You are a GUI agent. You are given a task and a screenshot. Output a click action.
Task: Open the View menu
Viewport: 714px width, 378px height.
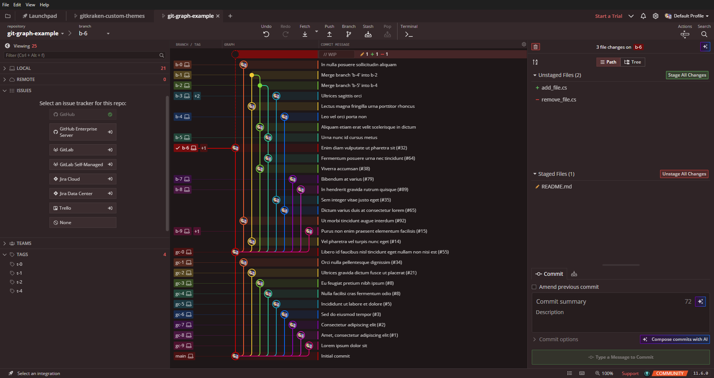point(30,4)
